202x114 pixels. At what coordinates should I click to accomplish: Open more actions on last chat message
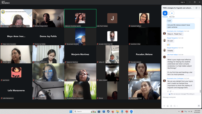click(x=173, y=91)
